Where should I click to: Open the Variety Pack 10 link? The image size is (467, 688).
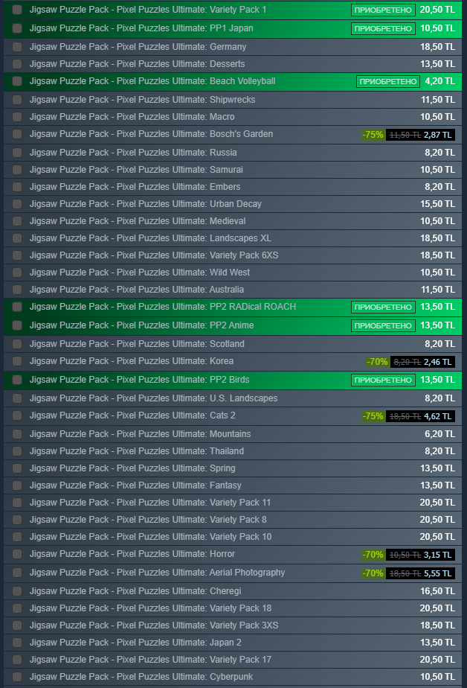click(150, 536)
